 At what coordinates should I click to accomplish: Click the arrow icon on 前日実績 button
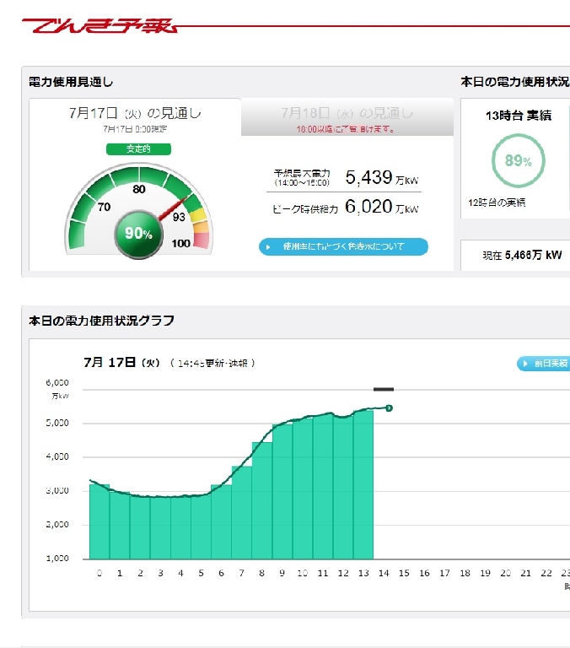point(525,364)
